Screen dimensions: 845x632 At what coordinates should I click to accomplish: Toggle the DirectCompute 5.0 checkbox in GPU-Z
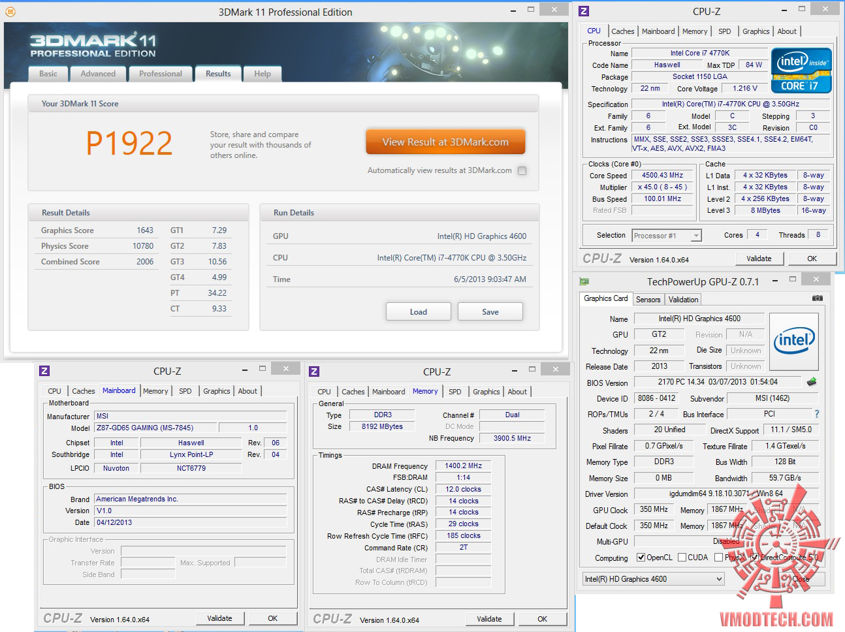pos(755,558)
